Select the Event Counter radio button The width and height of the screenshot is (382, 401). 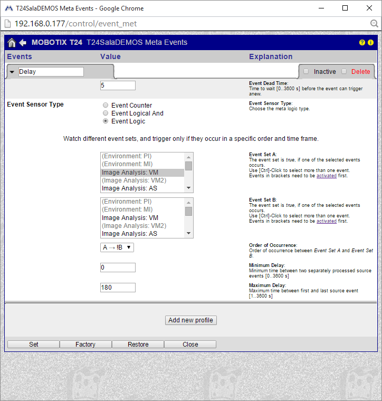coord(106,105)
